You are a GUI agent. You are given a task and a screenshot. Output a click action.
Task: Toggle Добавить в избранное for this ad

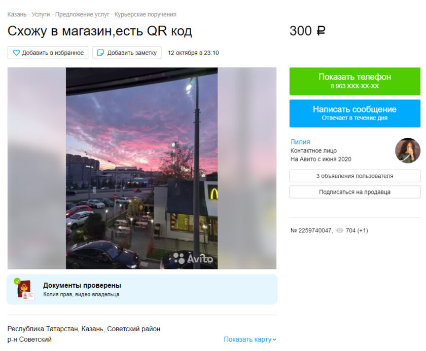coord(48,53)
